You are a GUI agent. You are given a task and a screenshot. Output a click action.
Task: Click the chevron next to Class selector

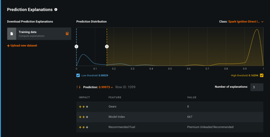pos(262,22)
